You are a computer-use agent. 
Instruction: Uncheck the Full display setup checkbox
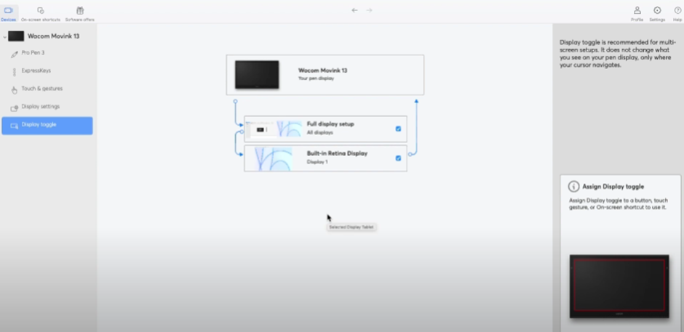[x=398, y=129]
